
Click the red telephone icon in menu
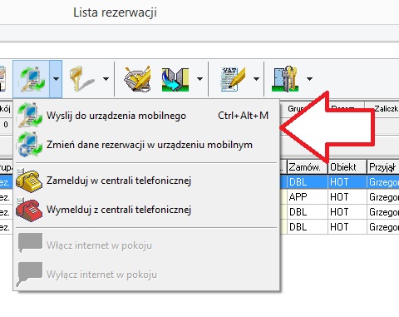click(x=29, y=210)
